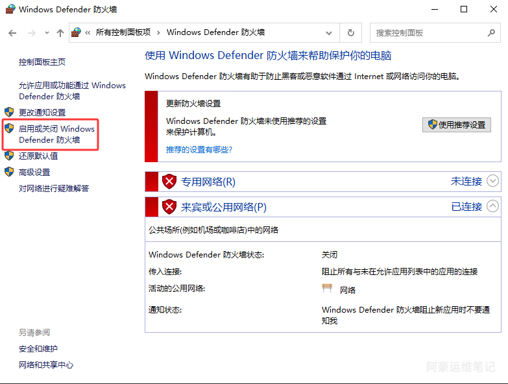Click Windows Defender 防火墙状态: label
508x384 pixels.
point(206,255)
